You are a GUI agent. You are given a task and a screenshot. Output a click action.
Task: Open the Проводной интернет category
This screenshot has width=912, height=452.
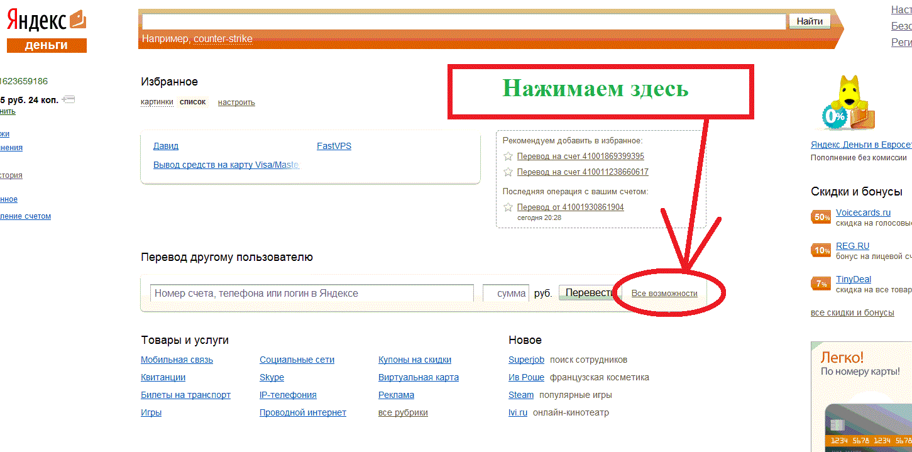pos(303,412)
